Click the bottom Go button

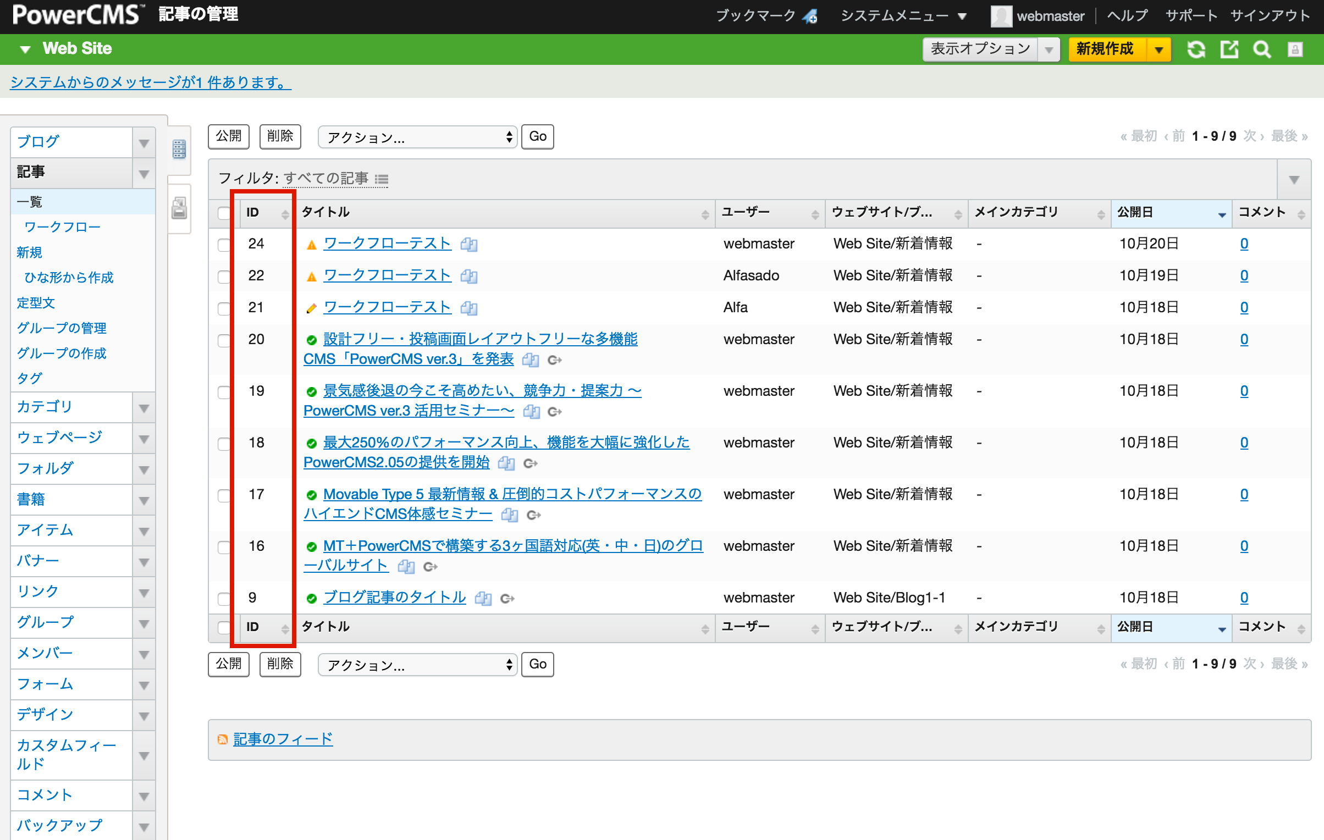point(538,664)
